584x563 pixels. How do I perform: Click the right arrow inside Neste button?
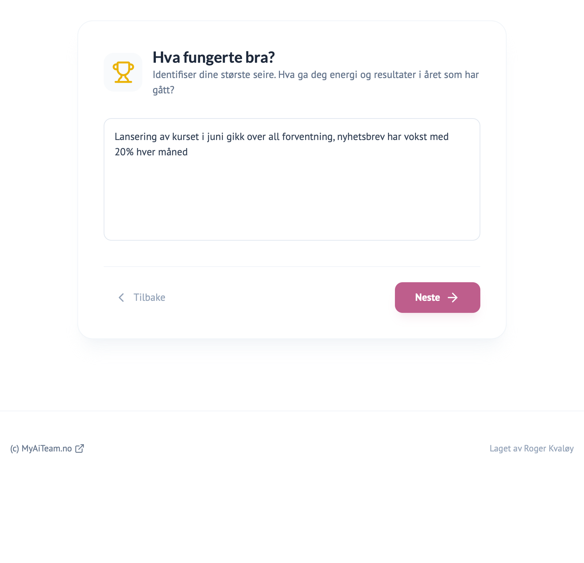(x=453, y=298)
